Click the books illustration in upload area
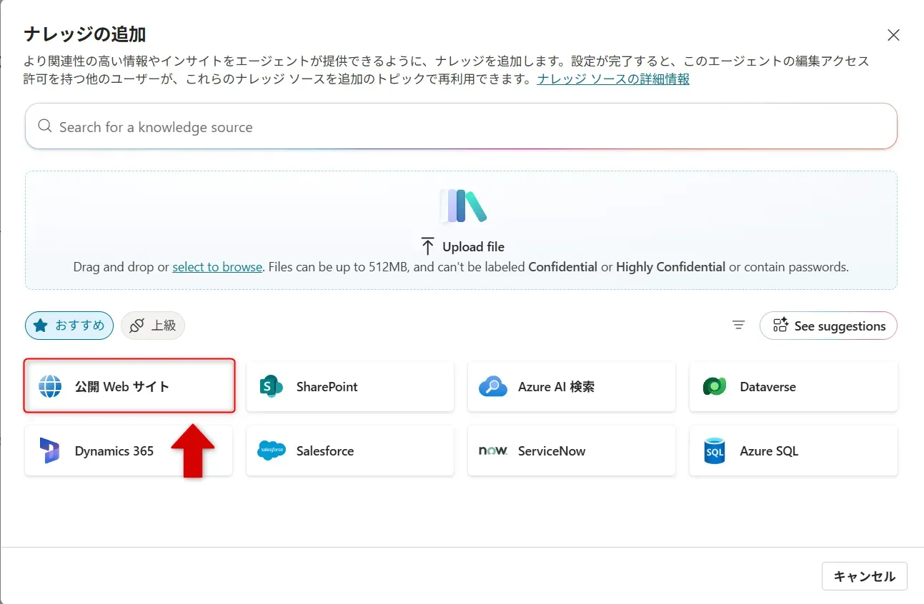The height and width of the screenshot is (604, 924). tap(462, 206)
